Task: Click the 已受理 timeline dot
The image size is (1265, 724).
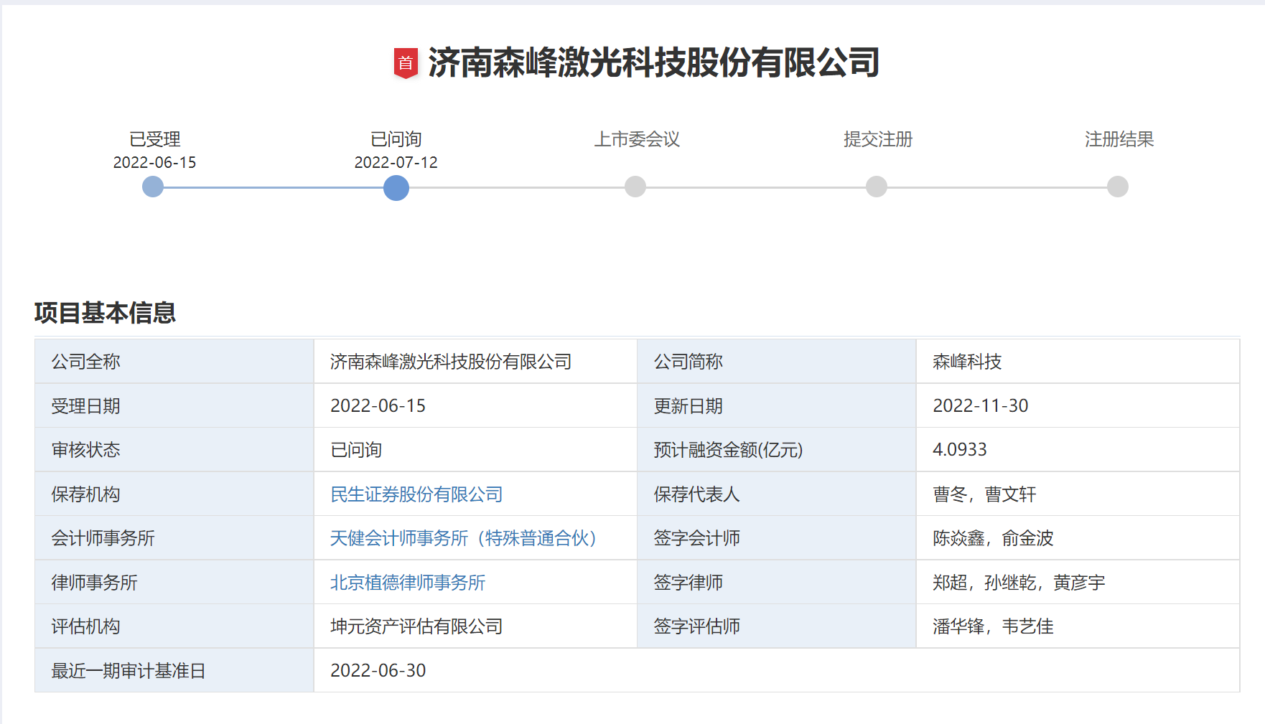Action: click(x=153, y=187)
